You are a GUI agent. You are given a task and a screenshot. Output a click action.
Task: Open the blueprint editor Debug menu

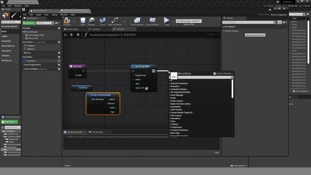pyautogui.click(x=54, y=15)
